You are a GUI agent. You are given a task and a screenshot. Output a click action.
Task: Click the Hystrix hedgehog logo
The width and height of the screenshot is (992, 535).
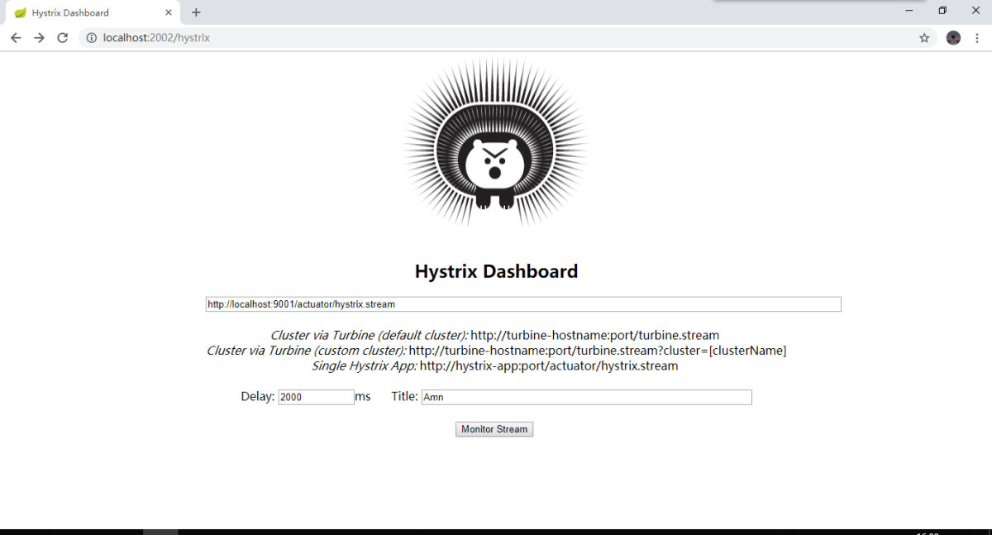coord(495,142)
